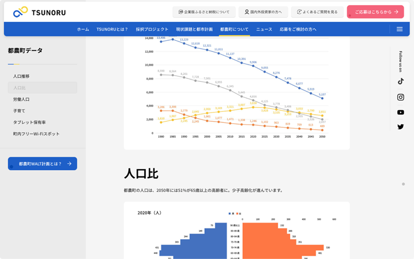
Task: Click the 2020年（人） chart title
Action: tap(149, 213)
